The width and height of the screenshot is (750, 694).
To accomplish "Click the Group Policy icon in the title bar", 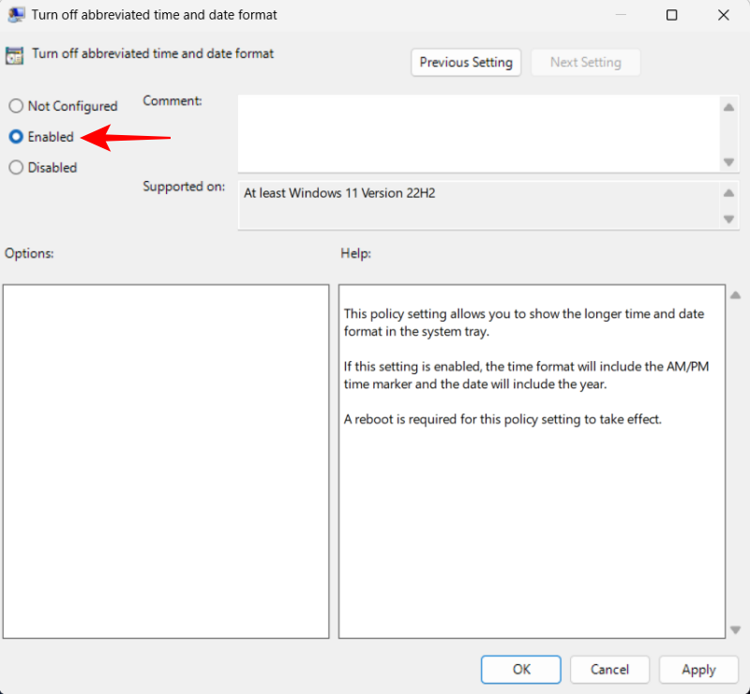I will coord(15,15).
